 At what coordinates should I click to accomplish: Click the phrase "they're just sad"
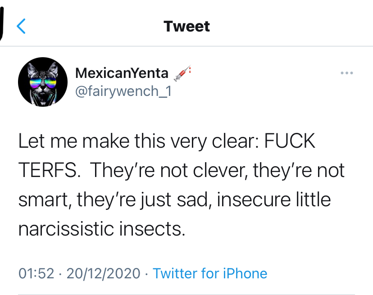[144, 200]
